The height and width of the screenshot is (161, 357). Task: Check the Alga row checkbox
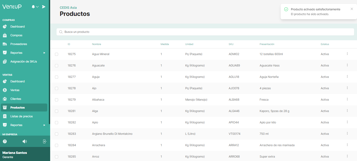tap(57, 111)
